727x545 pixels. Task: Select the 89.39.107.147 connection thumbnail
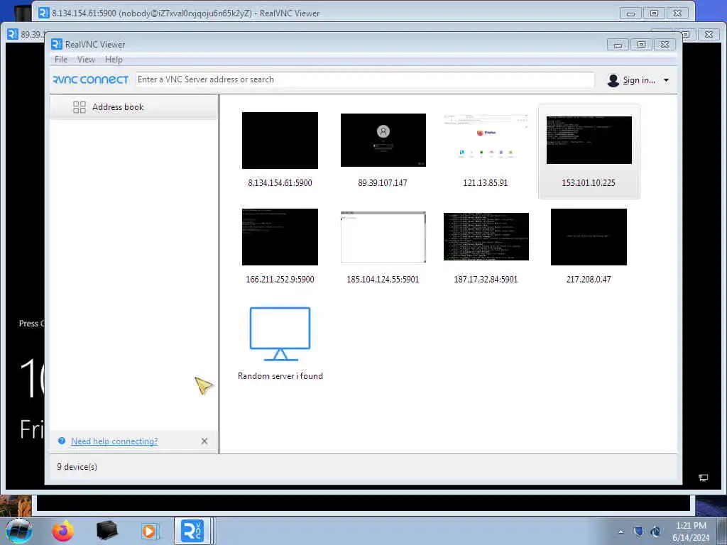coord(383,140)
